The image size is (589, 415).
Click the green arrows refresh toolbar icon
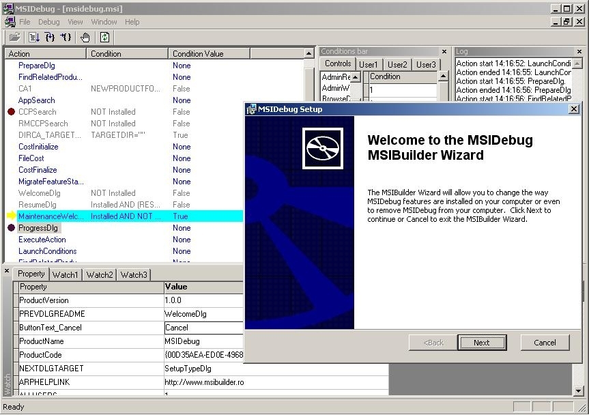[105, 37]
